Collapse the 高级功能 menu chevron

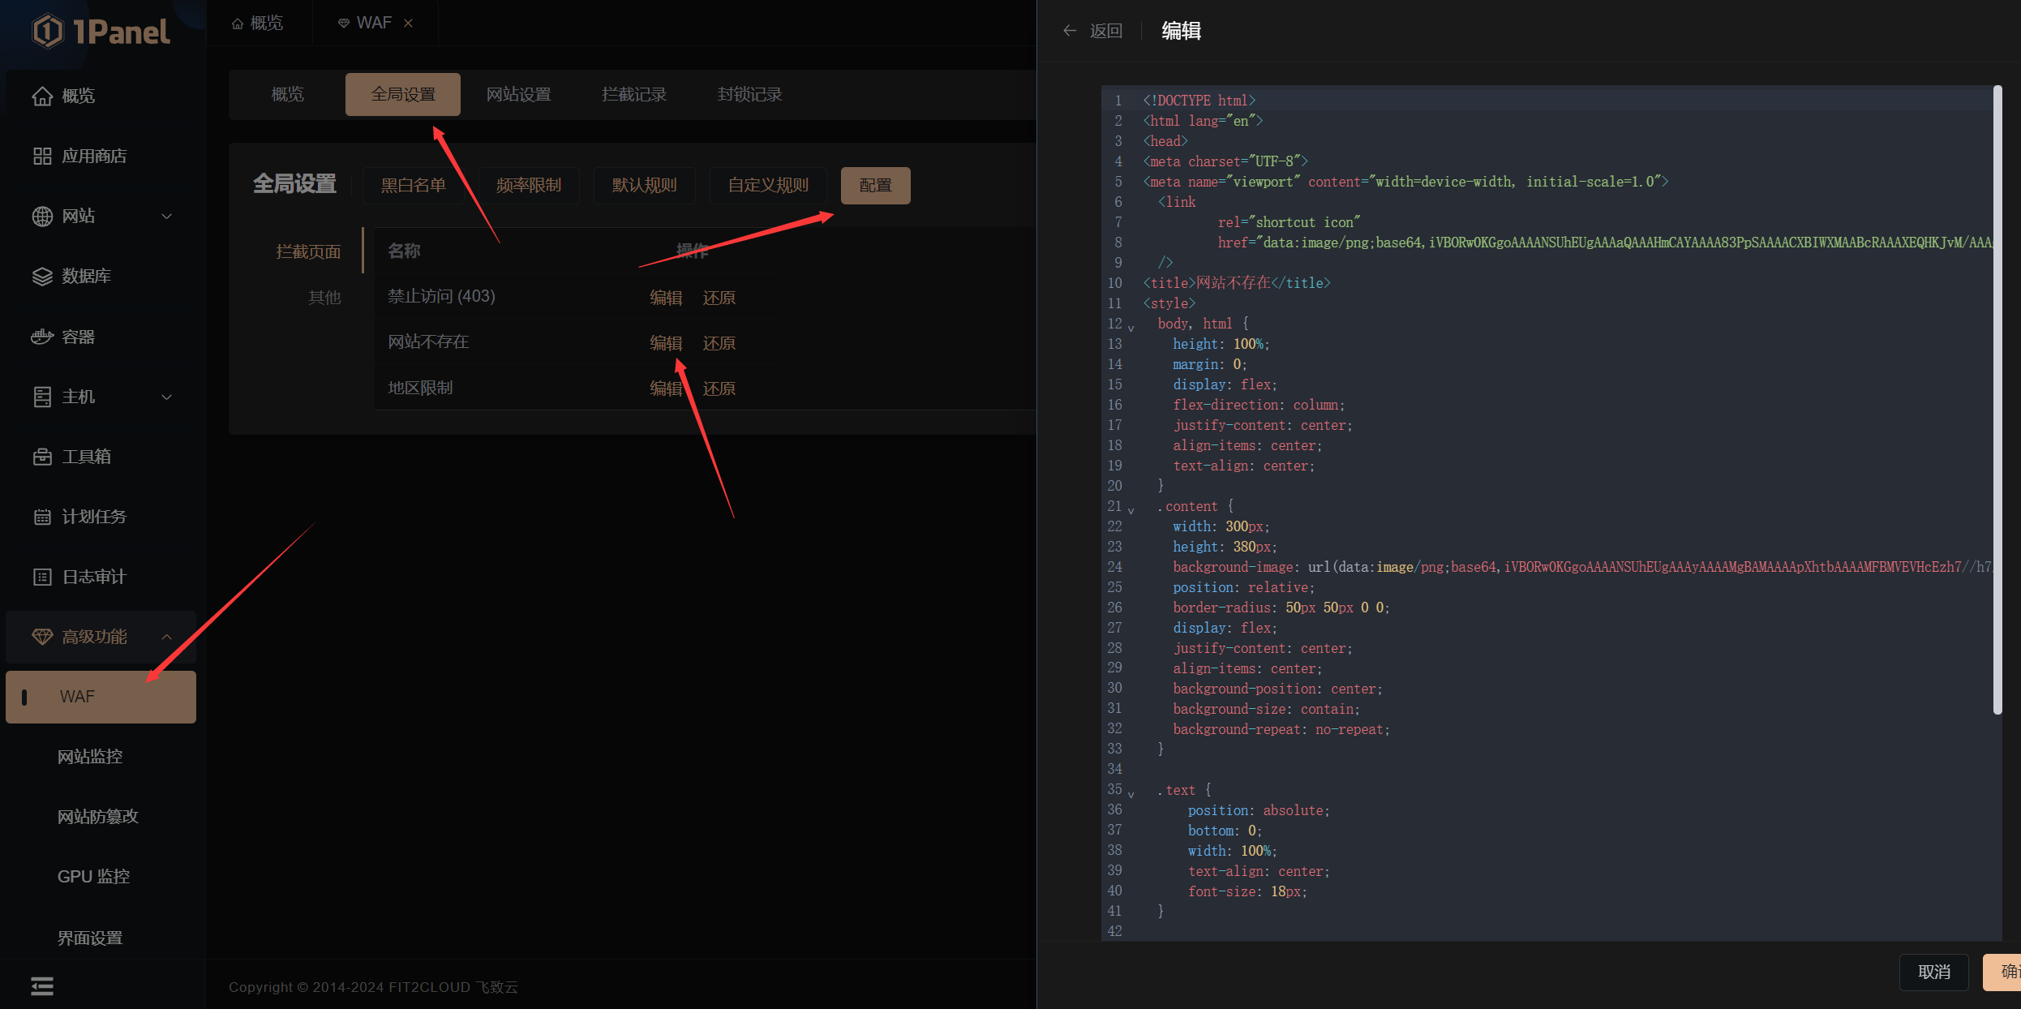coord(167,637)
